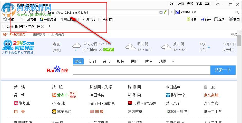Open the 国美 link
242x123 pixels.
(x=19, y=111)
